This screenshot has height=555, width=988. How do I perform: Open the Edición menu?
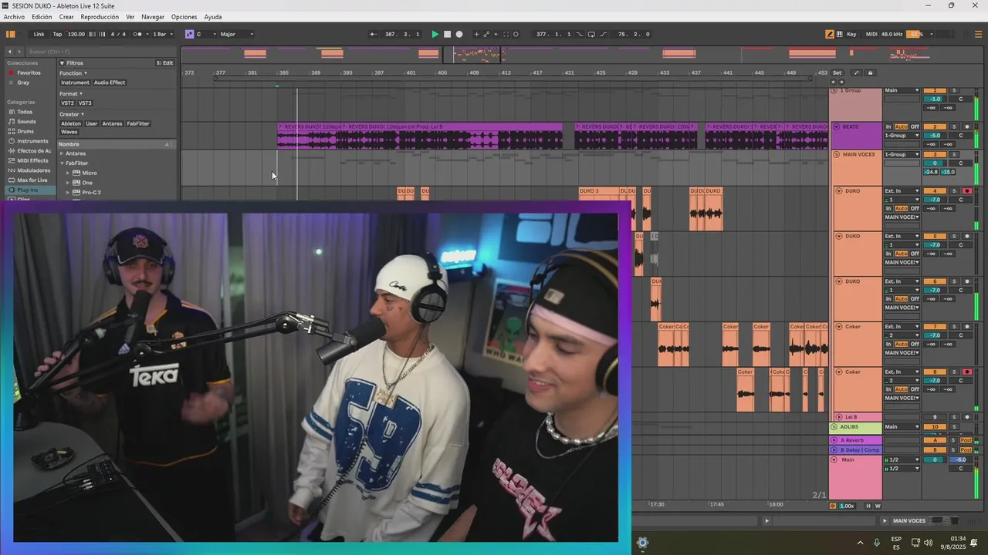[42, 17]
